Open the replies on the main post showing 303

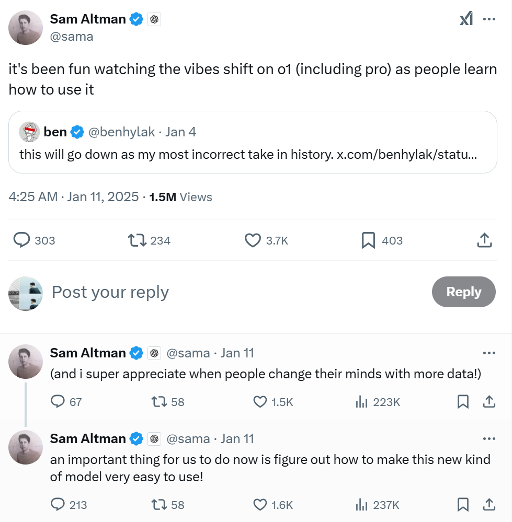click(x=34, y=240)
